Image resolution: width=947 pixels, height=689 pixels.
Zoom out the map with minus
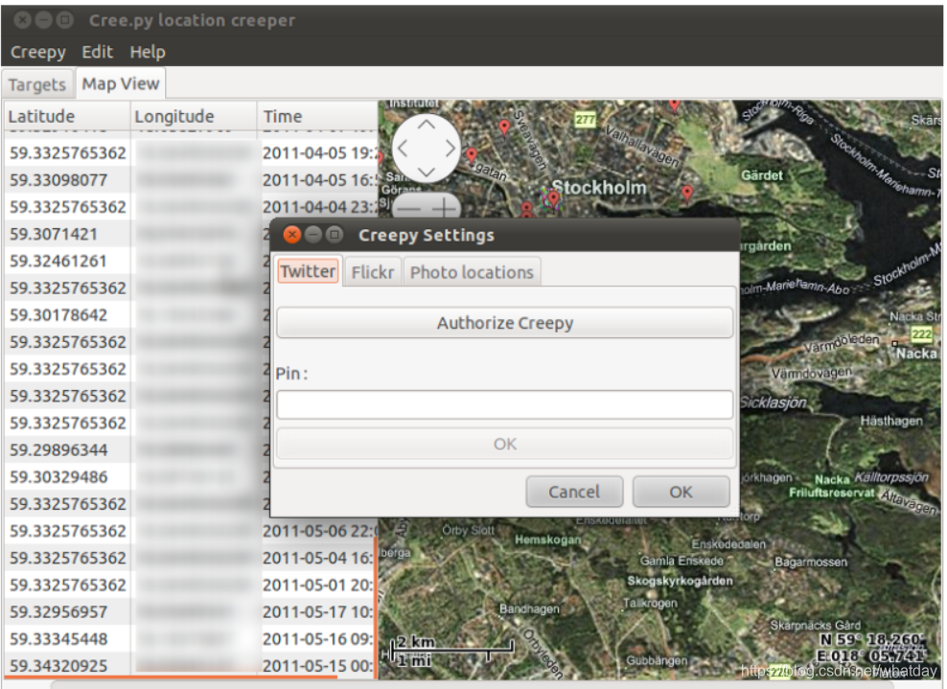409,209
